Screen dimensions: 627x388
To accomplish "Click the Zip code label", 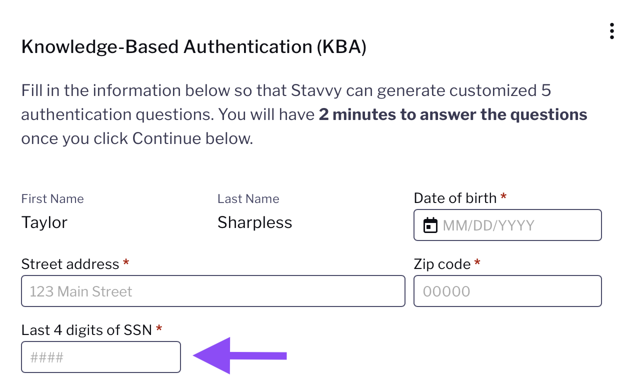I will (x=442, y=264).
